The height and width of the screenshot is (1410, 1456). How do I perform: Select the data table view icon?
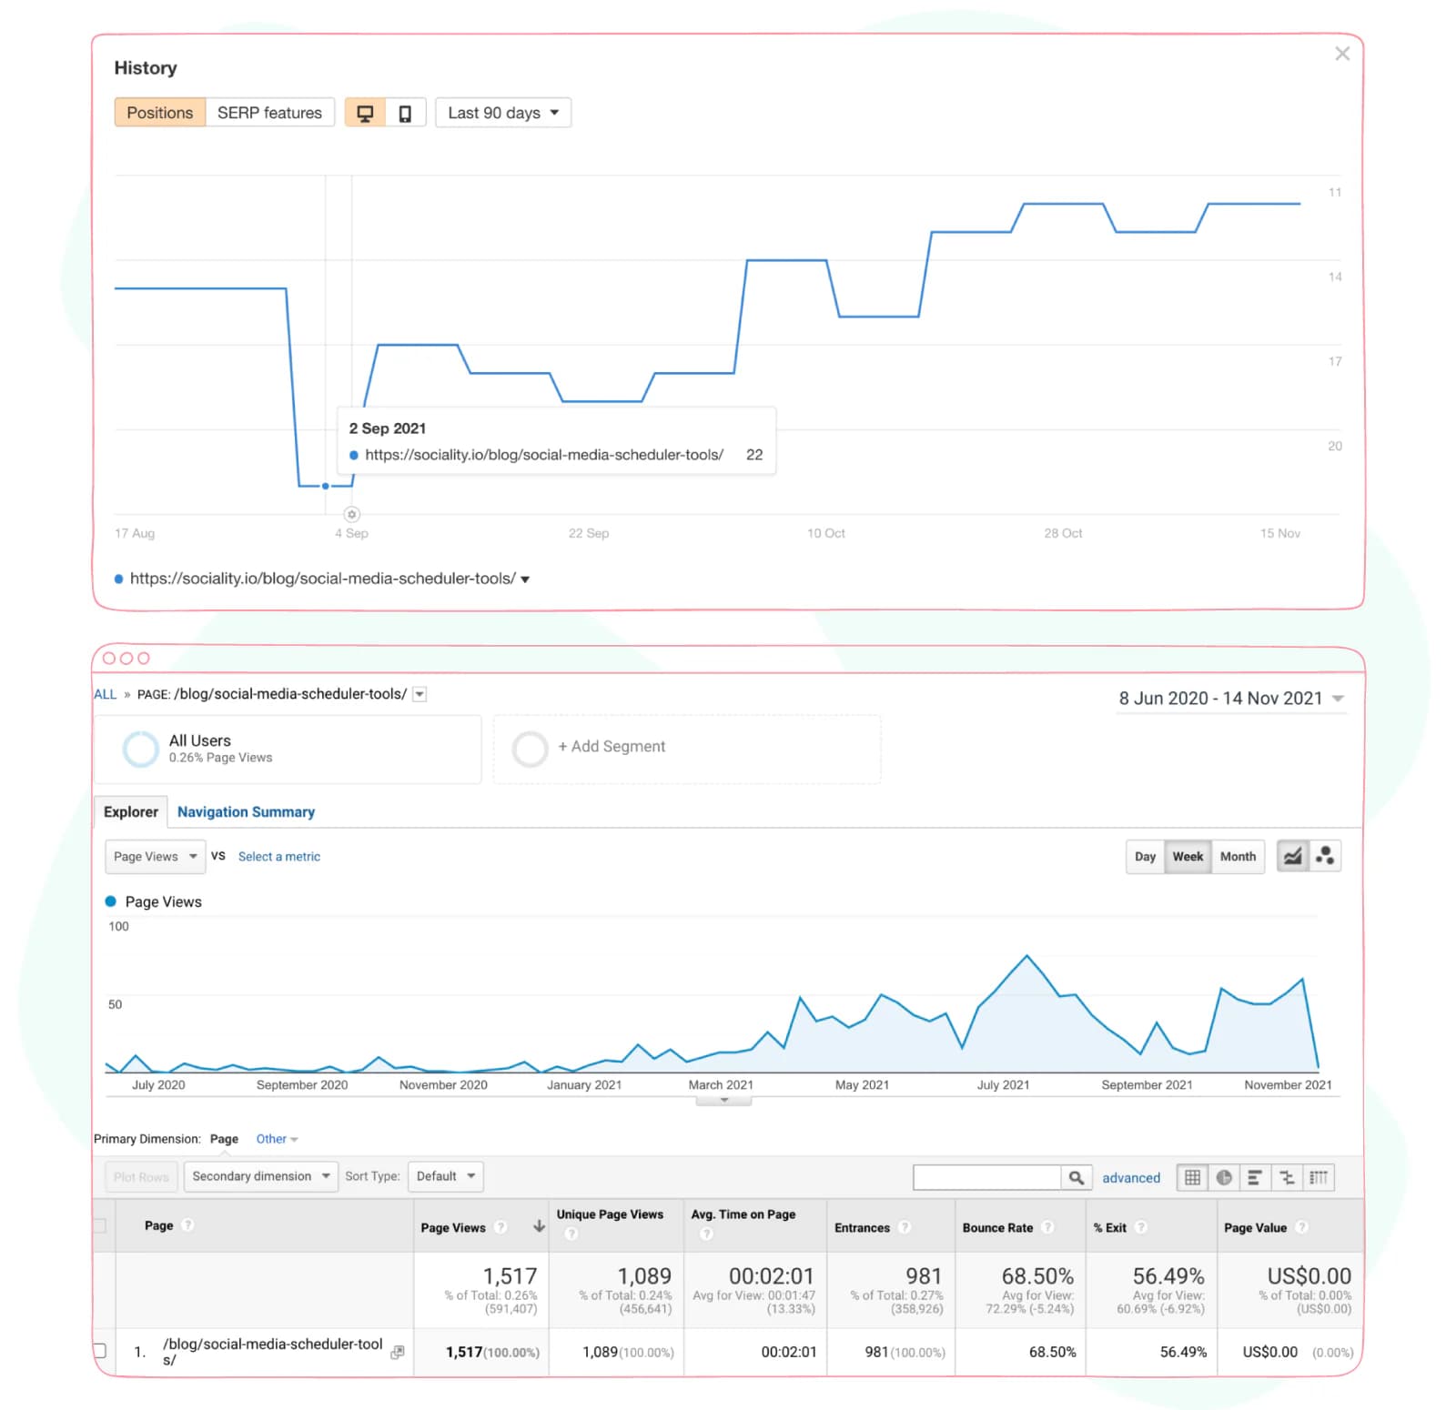point(1192,1178)
